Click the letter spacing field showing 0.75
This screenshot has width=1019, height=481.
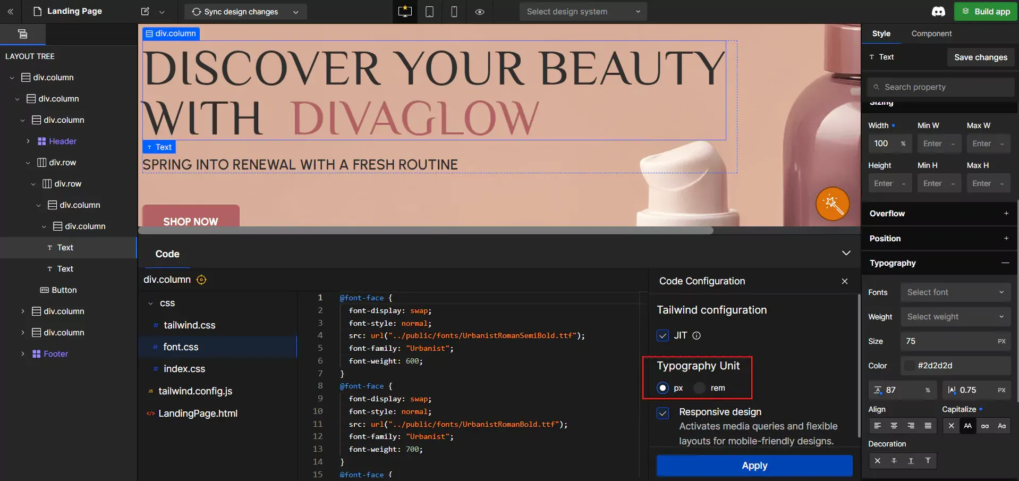point(976,390)
